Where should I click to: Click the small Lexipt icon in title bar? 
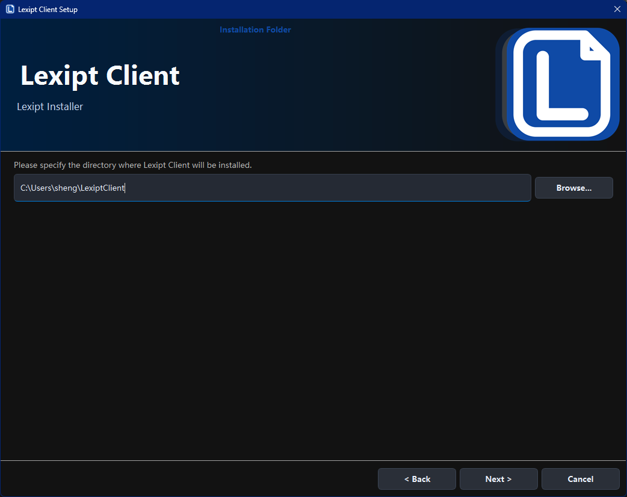point(10,10)
